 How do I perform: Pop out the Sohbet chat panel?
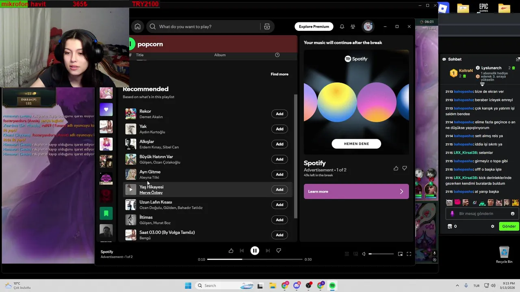pos(518,59)
